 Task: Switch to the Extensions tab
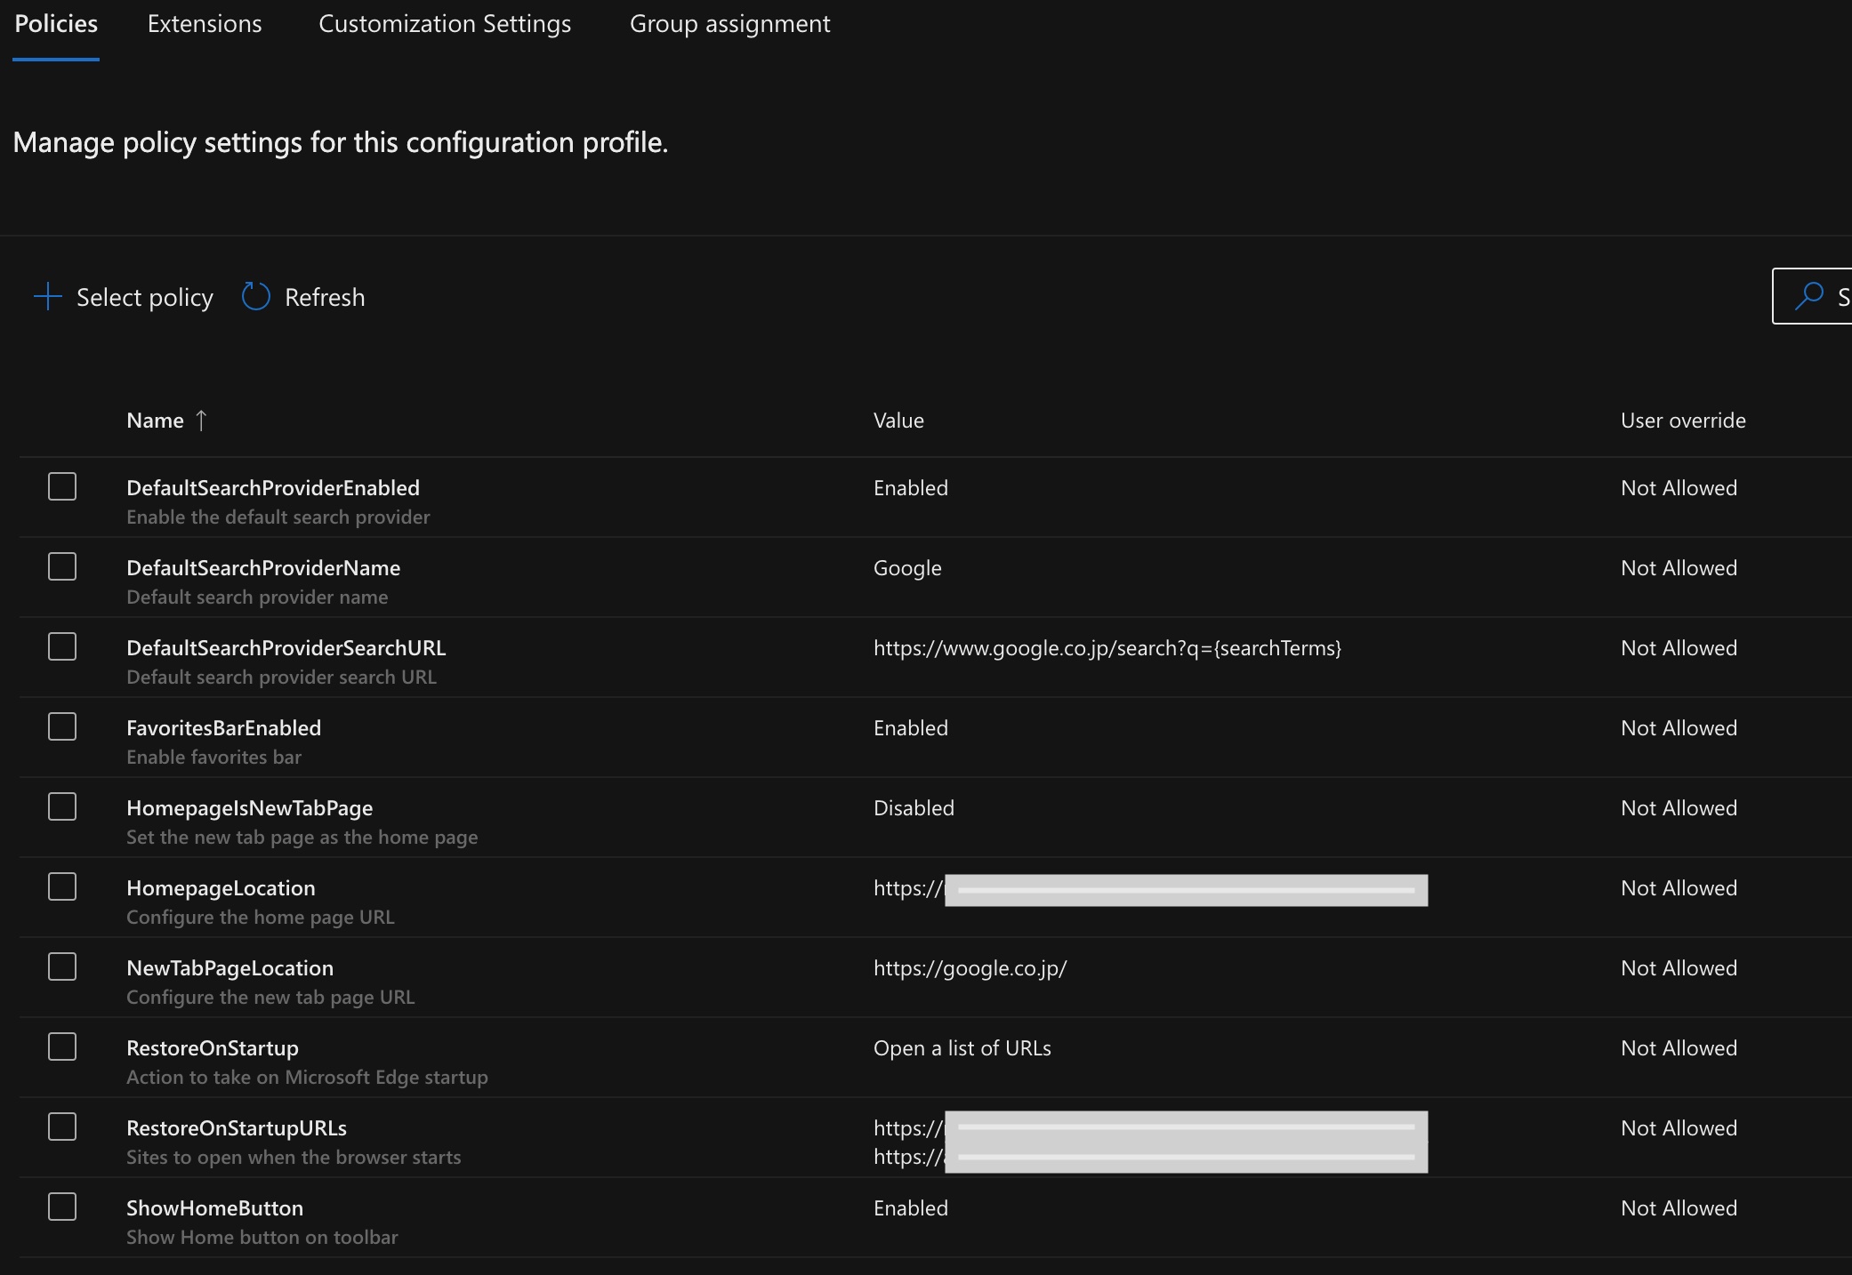tap(205, 24)
